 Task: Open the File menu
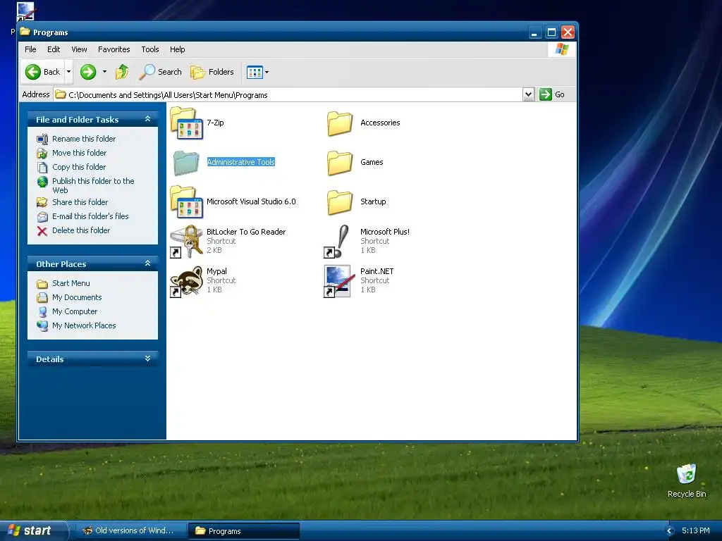tap(30, 49)
